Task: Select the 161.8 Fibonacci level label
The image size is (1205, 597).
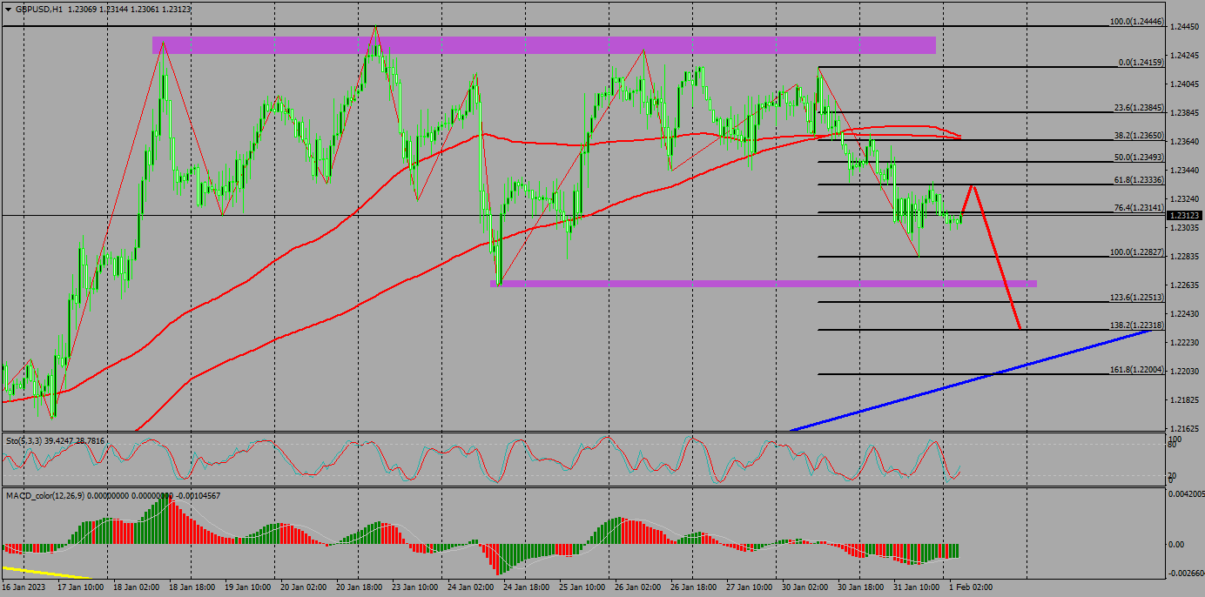Action: pos(1136,369)
